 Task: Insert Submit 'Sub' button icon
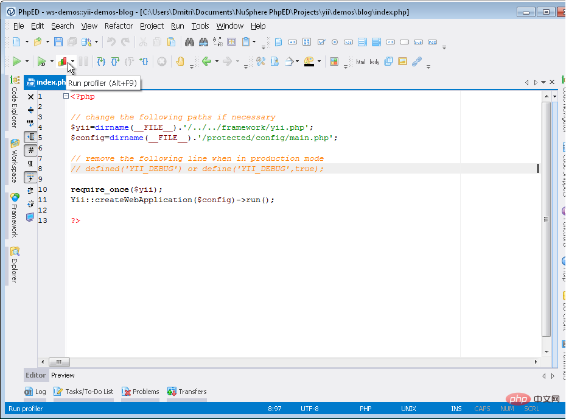pos(418,42)
